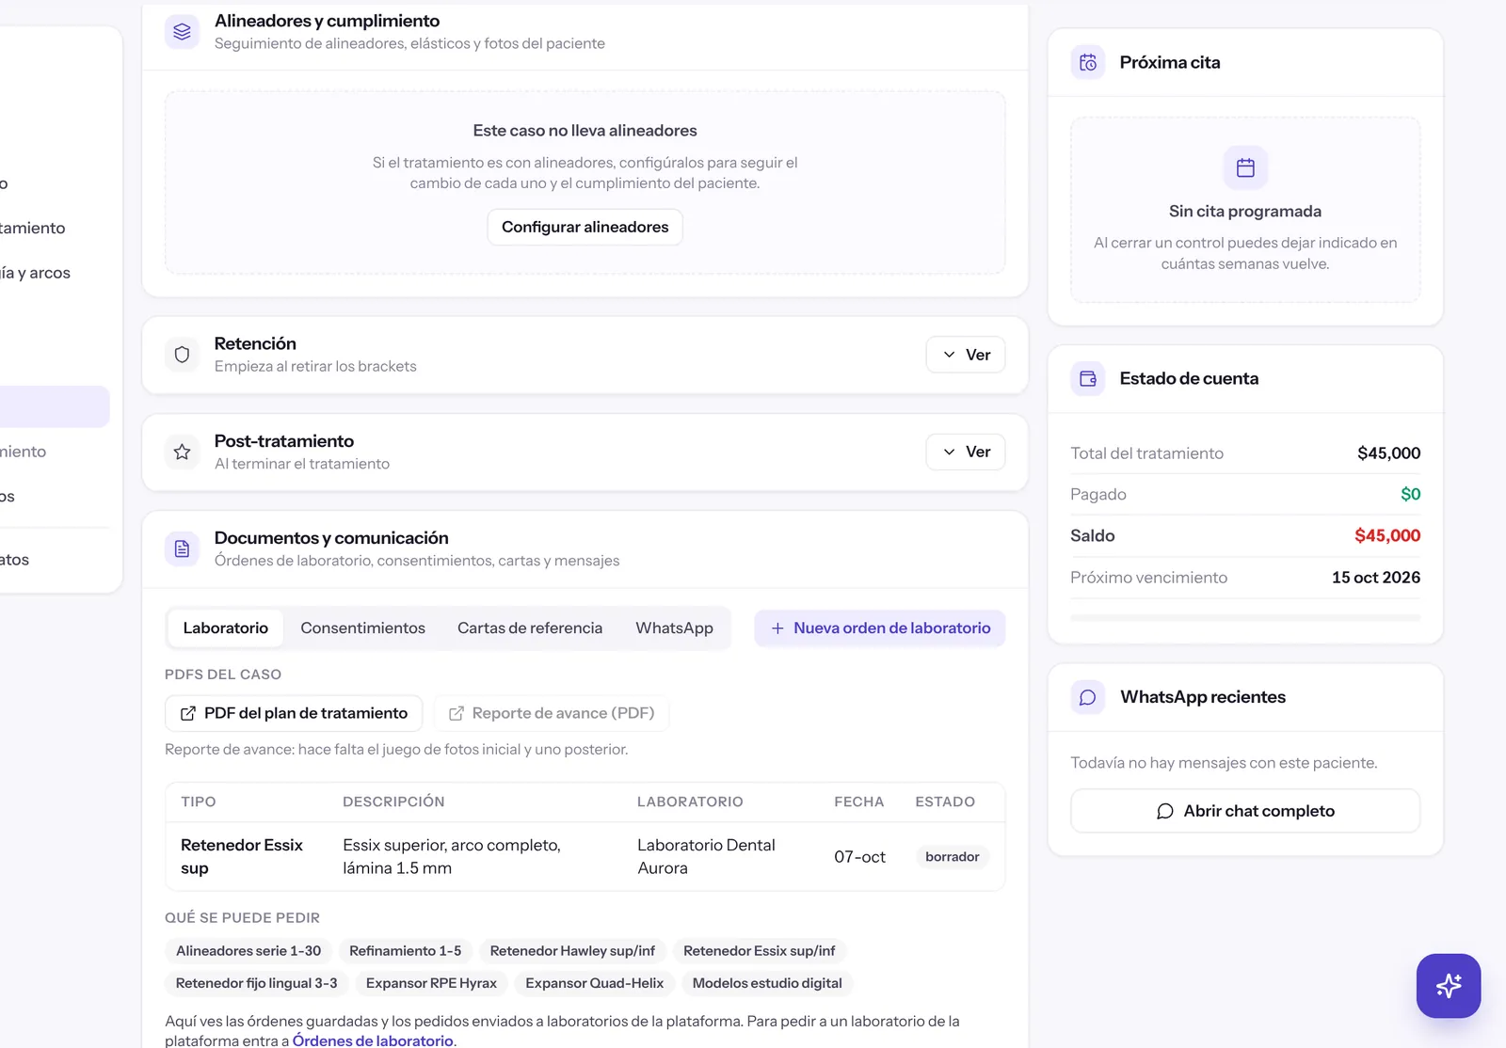Expand the Post-tratamiento section with Ver
This screenshot has width=1506, height=1048.
966,452
